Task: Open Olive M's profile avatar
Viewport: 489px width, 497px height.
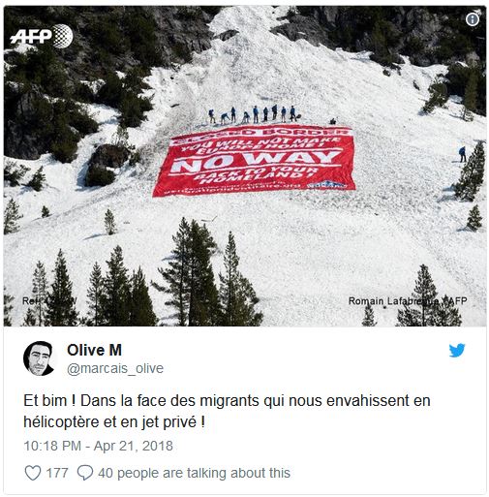Action: click(39, 358)
